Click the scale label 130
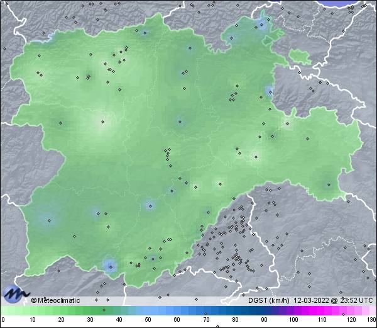 [x=371, y=320]
